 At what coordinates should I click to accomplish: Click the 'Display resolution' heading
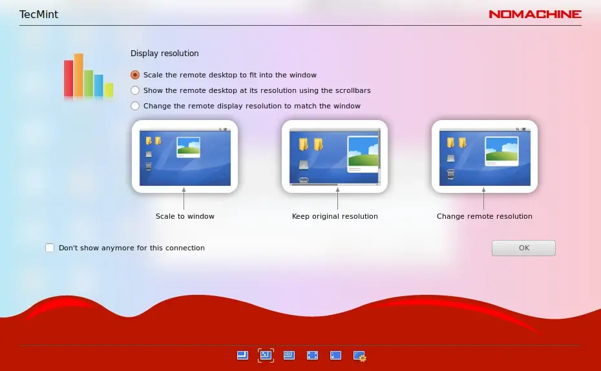164,54
